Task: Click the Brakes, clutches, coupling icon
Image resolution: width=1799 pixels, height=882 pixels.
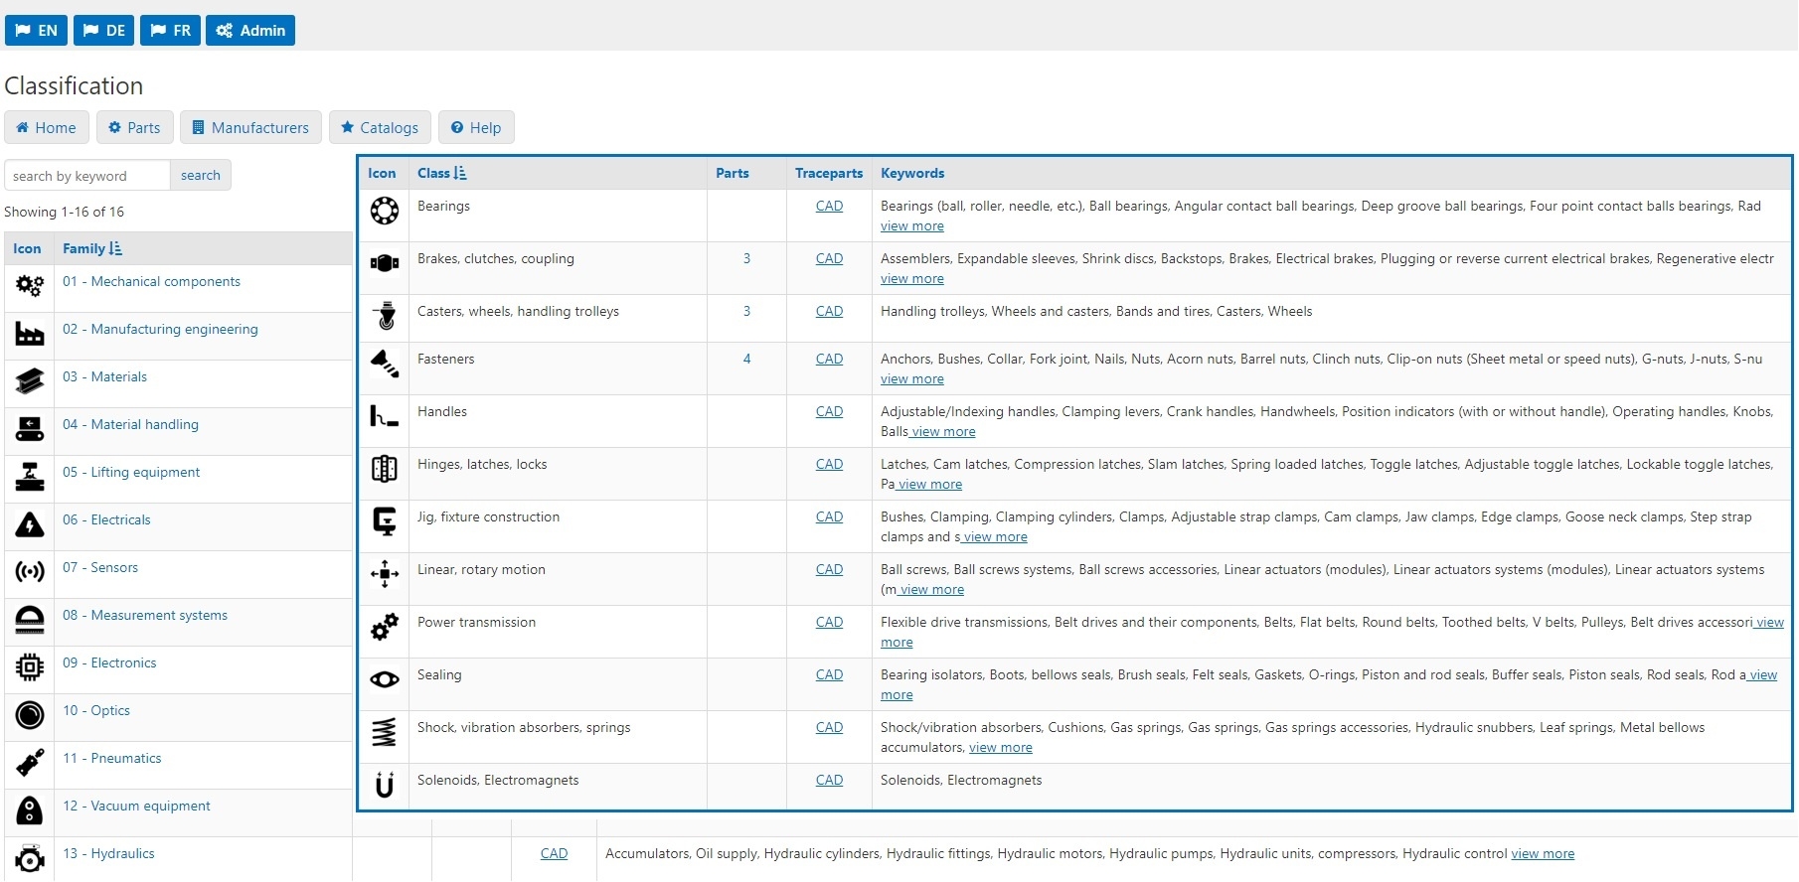Action: click(385, 263)
